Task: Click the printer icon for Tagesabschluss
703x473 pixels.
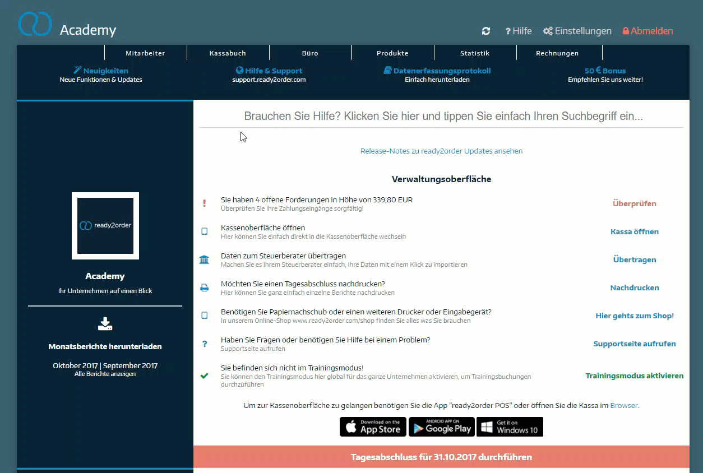Action: point(204,287)
